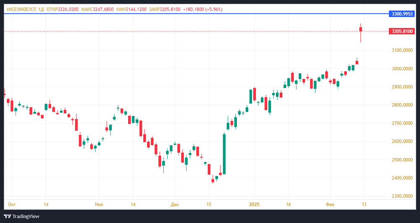Select the red 3205.8100 current price label
The width and height of the screenshot is (420, 223).
[x=402, y=31]
